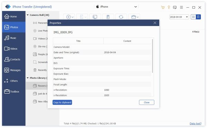Click the toolbox briefcase toolbar icon
Image resolution: width=207 pixels, height=128 pixels.
point(134,17)
